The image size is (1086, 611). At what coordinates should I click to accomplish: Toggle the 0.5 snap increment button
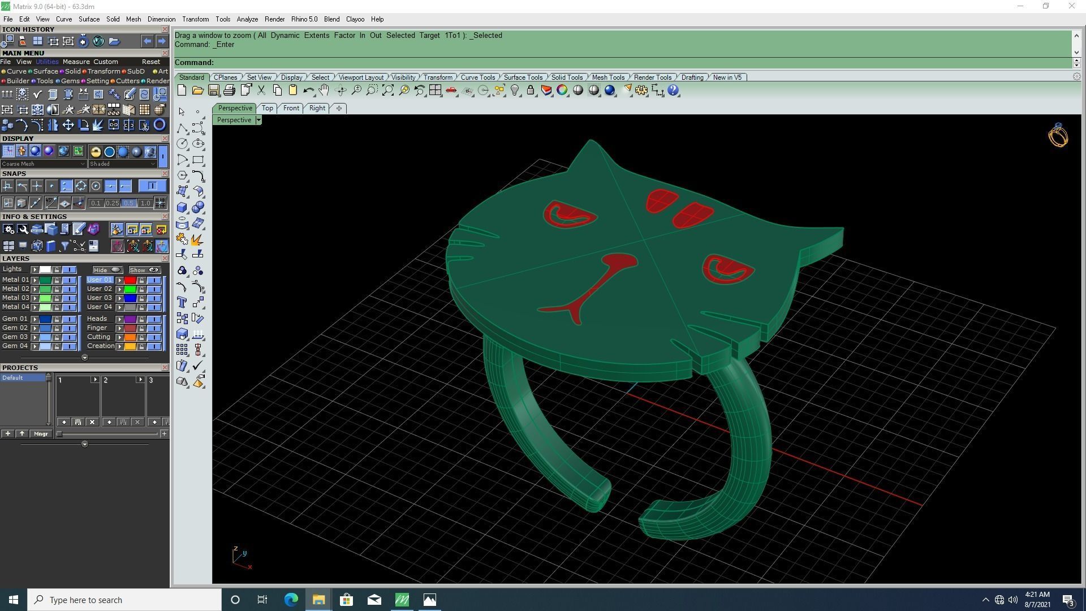click(128, 203)
